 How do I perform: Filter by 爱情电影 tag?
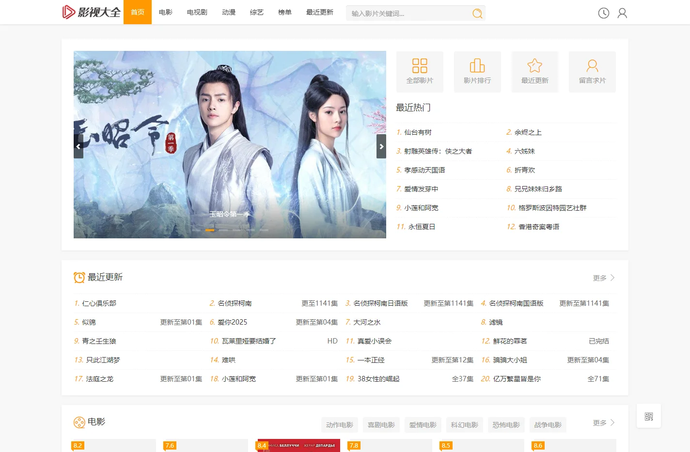(x=423, y=425)
